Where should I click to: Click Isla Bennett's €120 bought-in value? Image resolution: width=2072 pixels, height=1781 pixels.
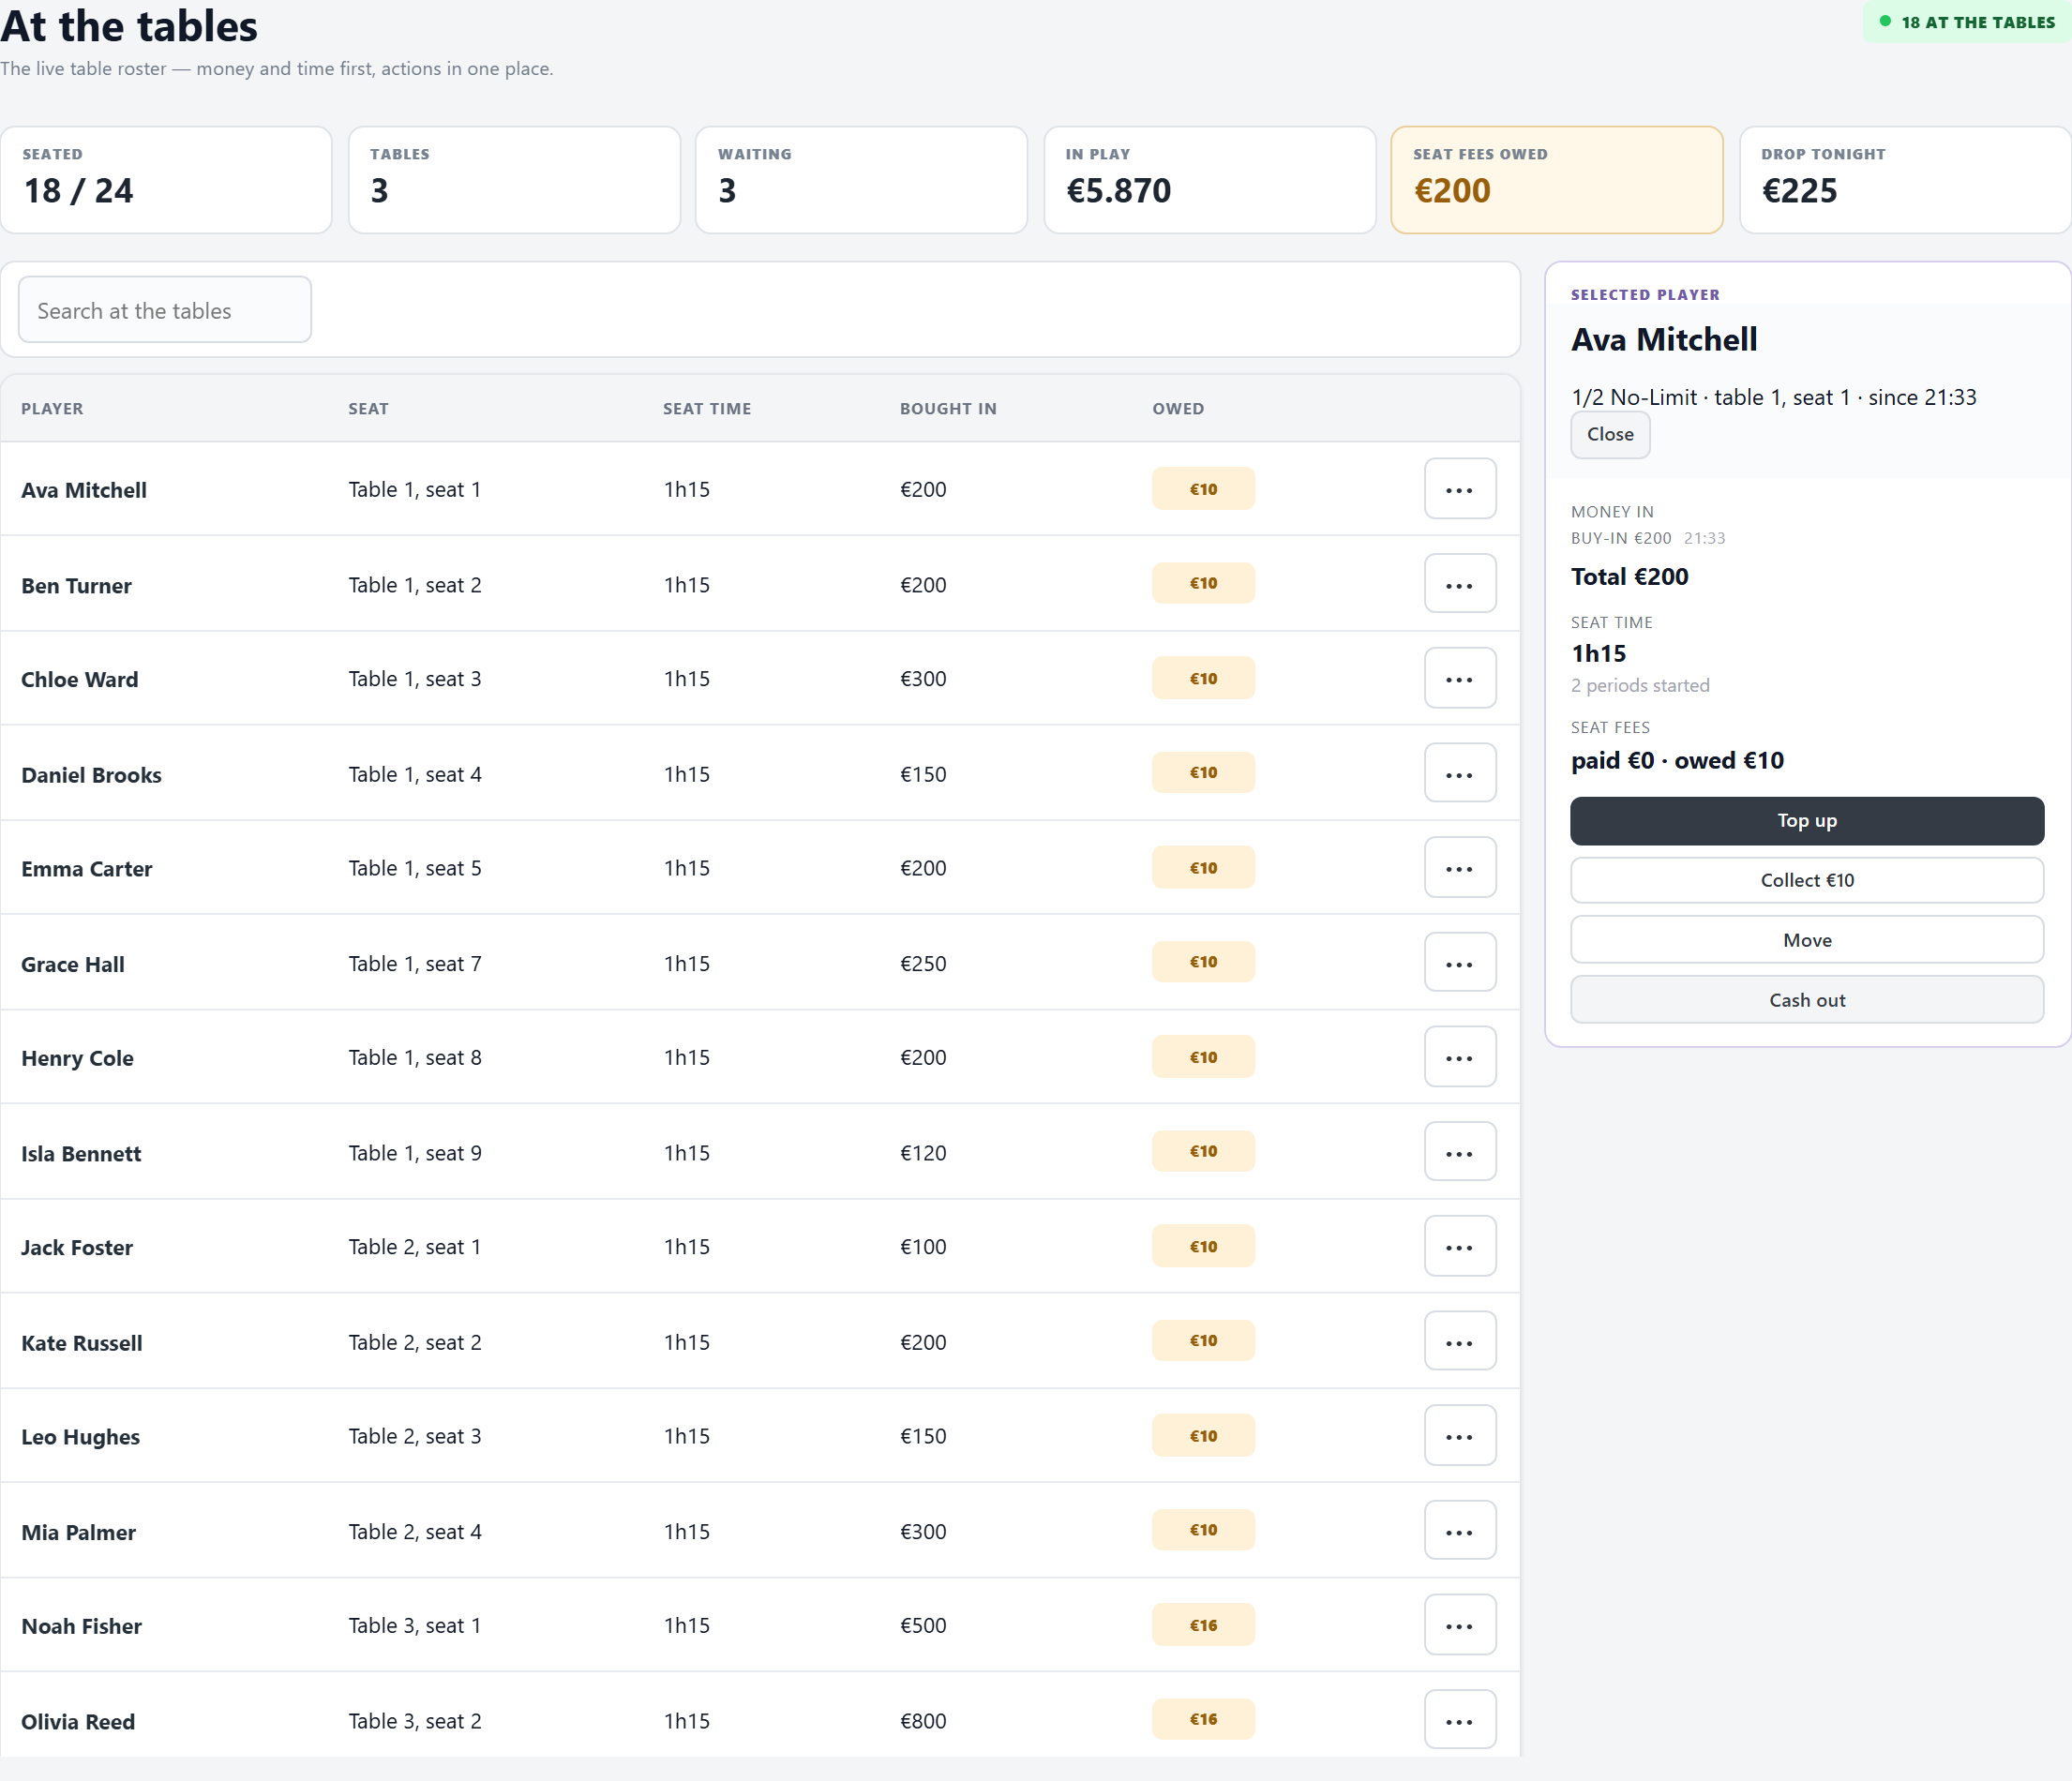click(x=923, y=1152)
